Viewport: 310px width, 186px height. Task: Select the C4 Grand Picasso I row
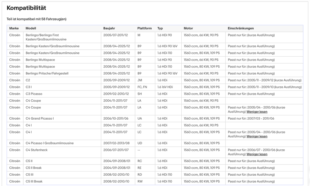pos(155,118)
